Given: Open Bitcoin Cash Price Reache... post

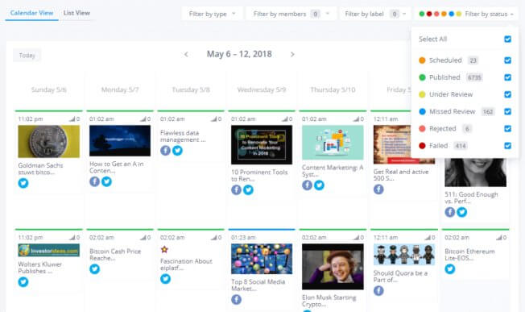Looking at the screenshot, I should (x=115, y=255).
